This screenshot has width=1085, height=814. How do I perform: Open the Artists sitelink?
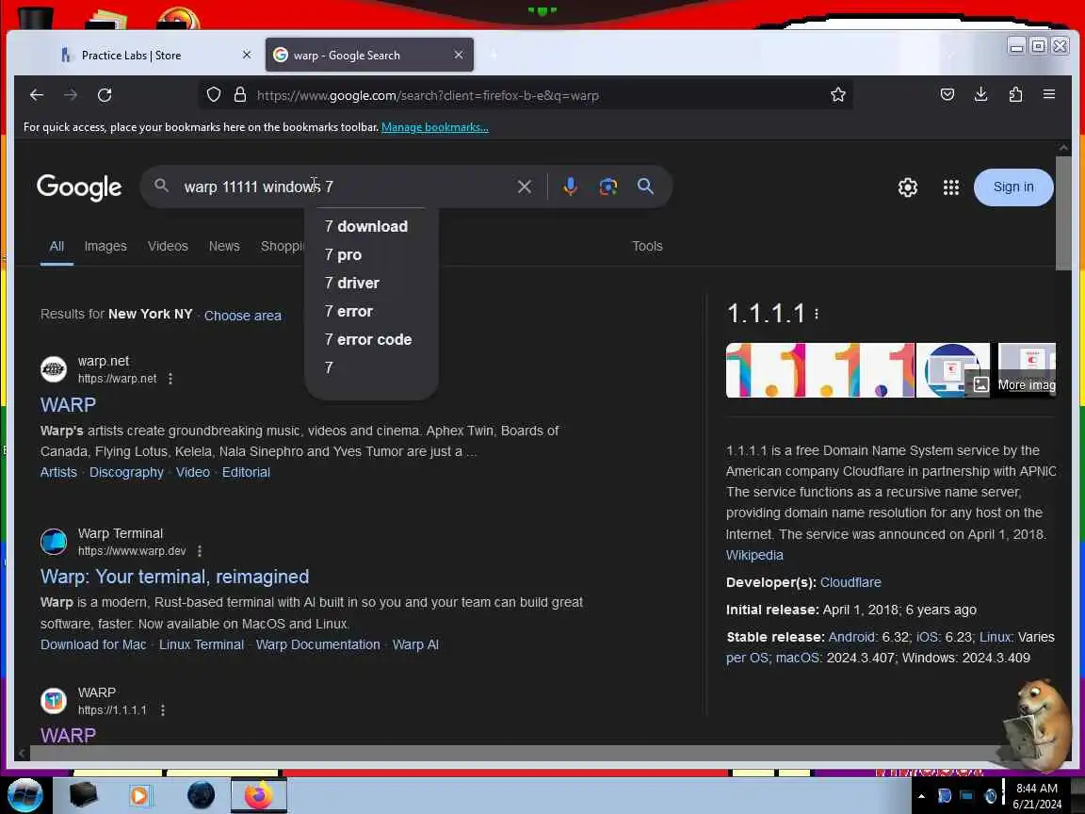click(58, 473)
